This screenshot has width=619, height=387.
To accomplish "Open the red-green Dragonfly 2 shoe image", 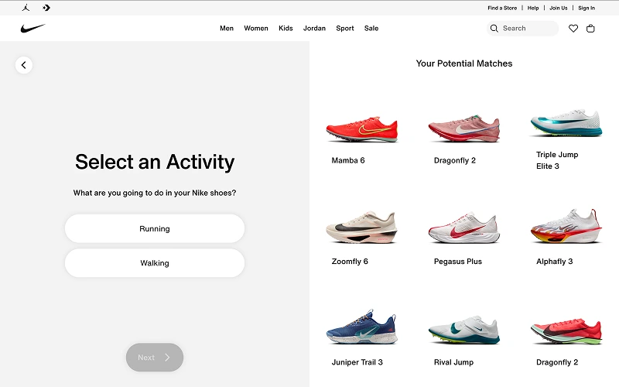I will click(566, 330).
